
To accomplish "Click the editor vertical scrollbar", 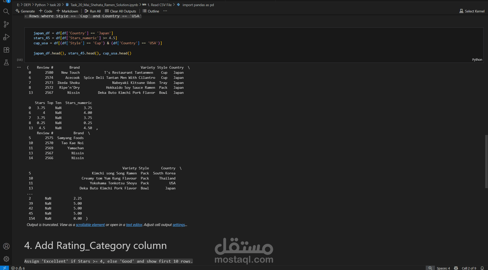I will 486,161.
